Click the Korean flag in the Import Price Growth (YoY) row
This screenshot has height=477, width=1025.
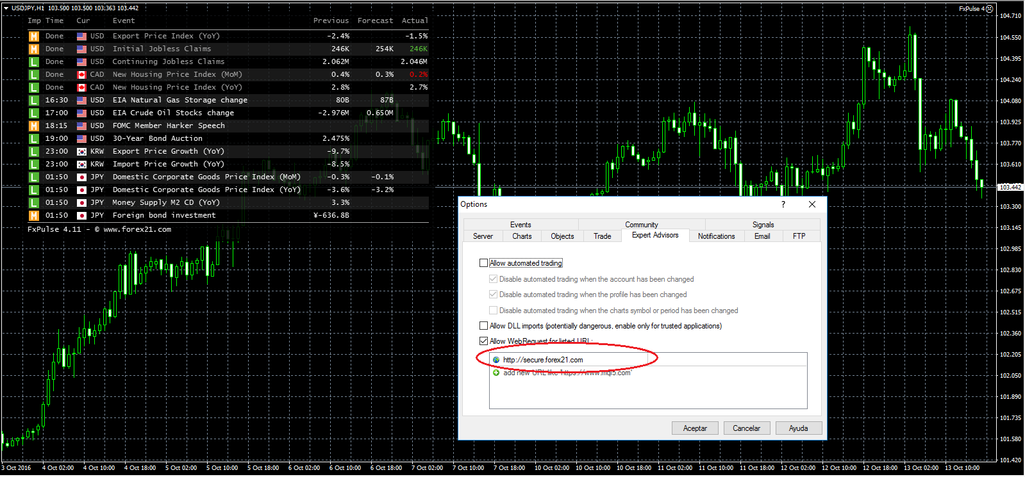81,165
